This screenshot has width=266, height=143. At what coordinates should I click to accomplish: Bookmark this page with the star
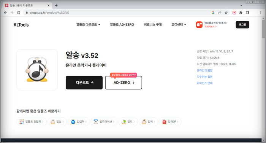pos(226,13)
